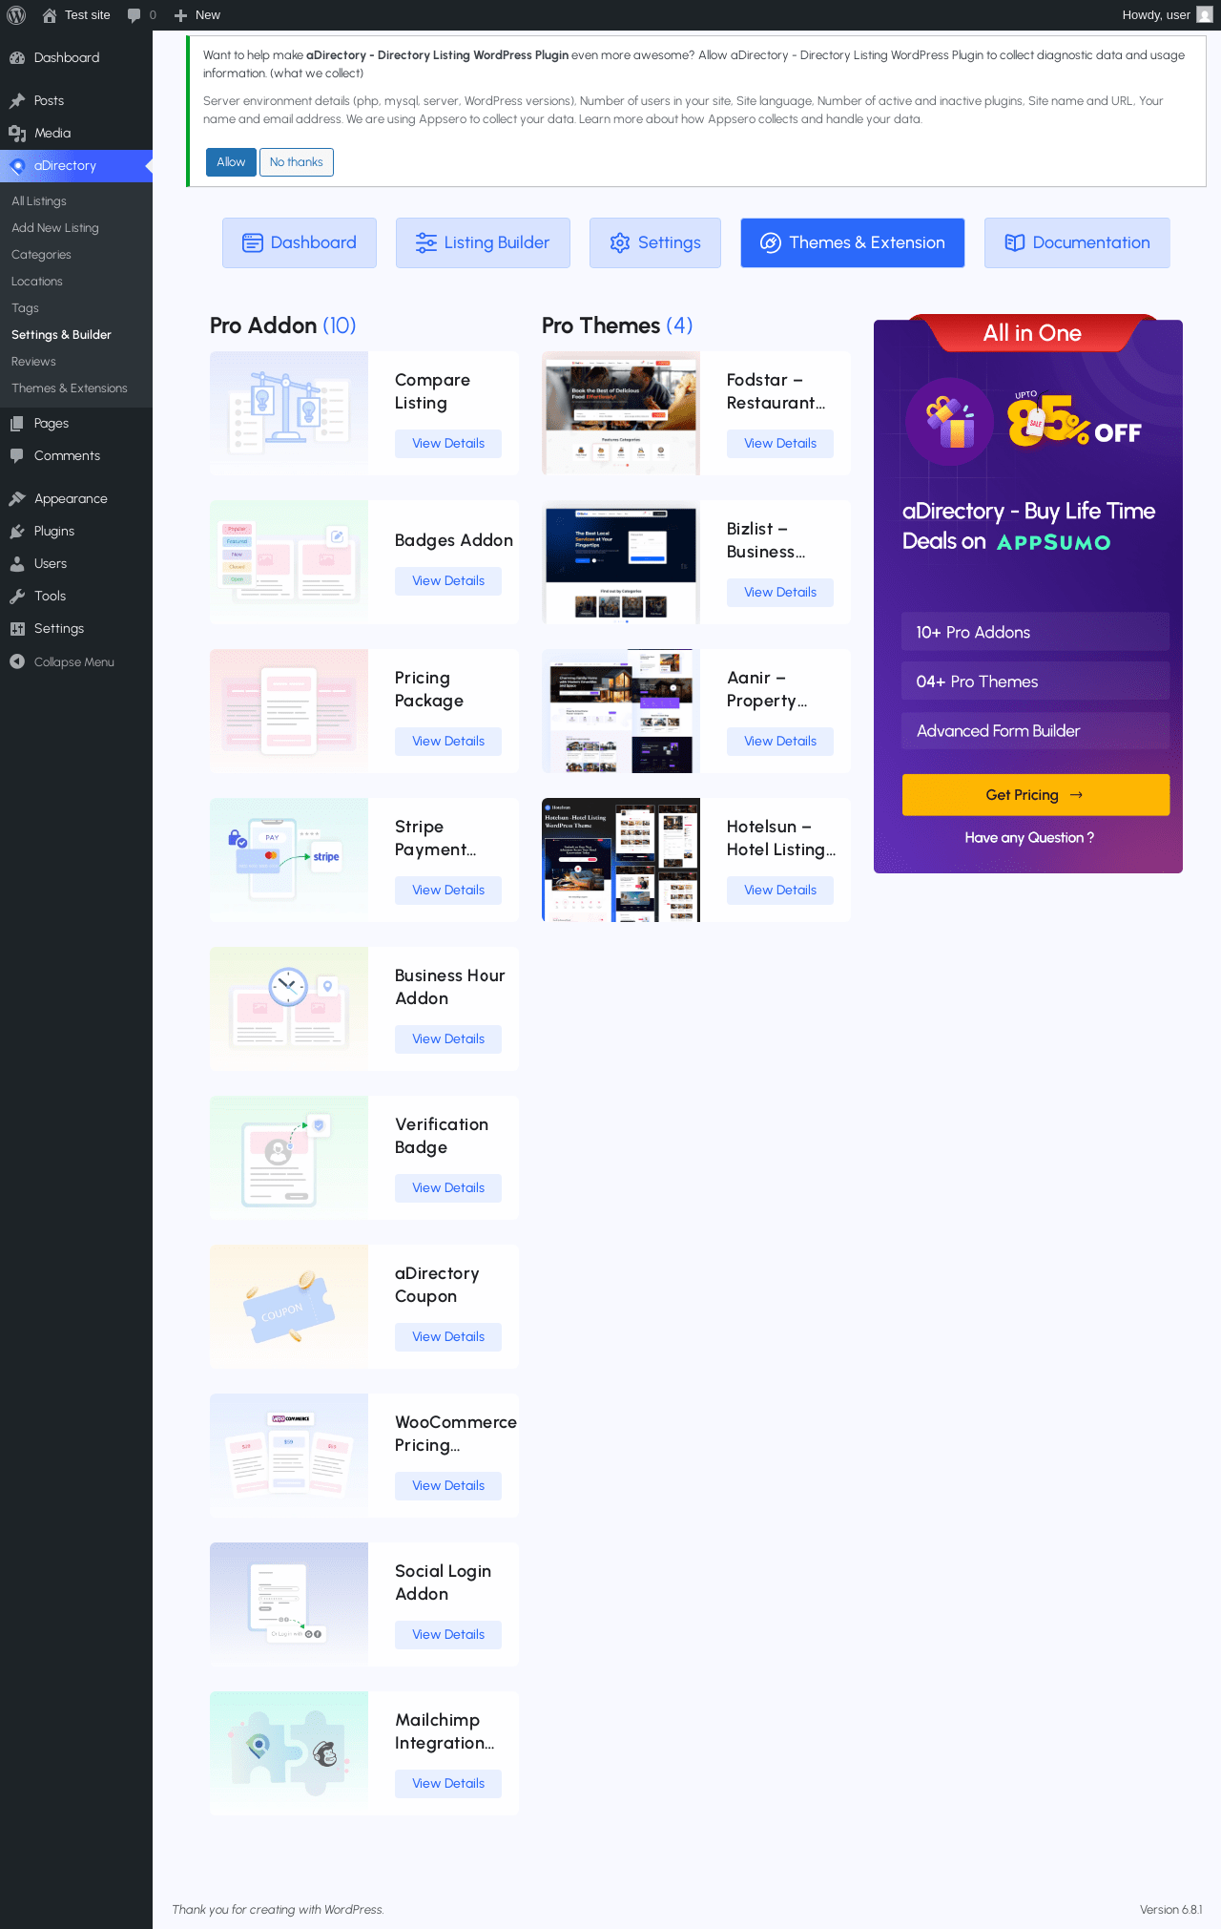
Task: Open the Dashboard tab
Action: pyautogui.click(x=300, y=243)
